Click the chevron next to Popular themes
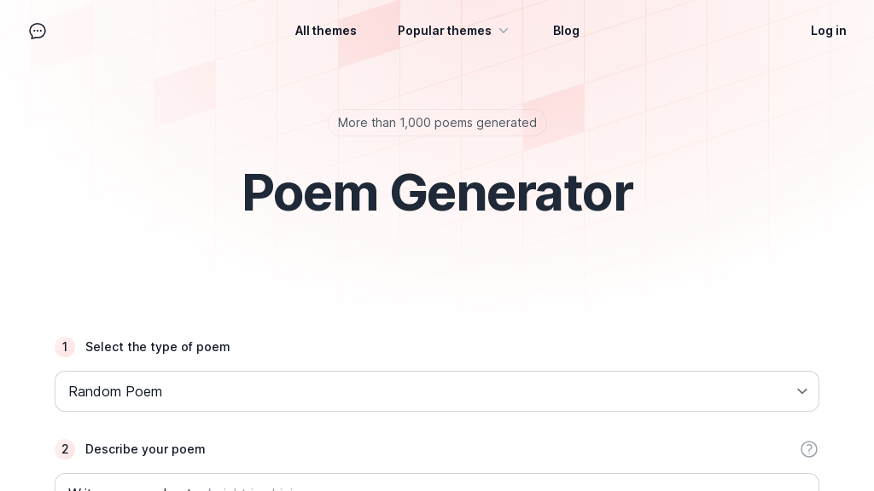874x491 pixels. tap(504, 31)
